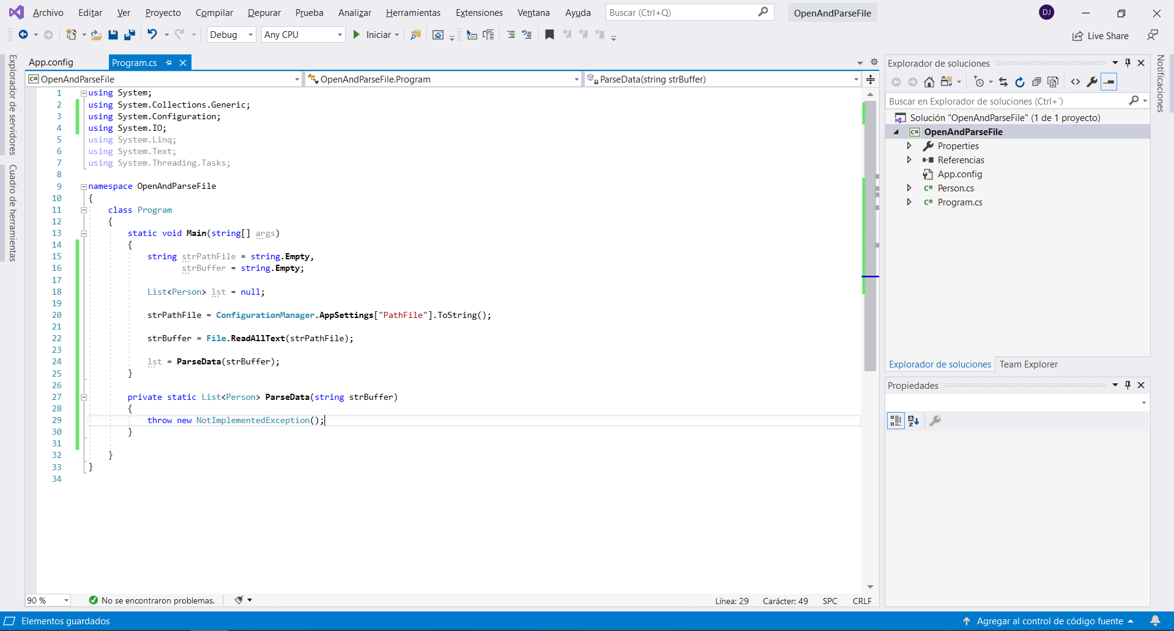The image size is (1174, 631).
Task: Open the Depurar menu
Action: (x=264, y=13)
